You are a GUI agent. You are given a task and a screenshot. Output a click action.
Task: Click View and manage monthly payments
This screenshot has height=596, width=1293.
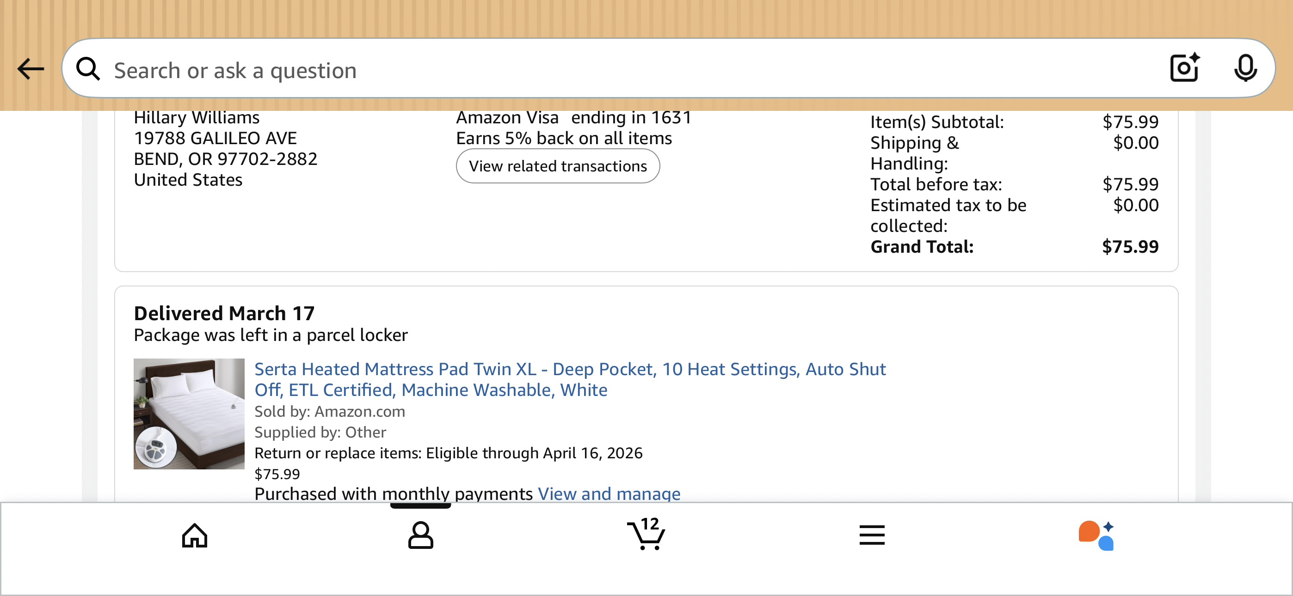click(x=609, y=493)
